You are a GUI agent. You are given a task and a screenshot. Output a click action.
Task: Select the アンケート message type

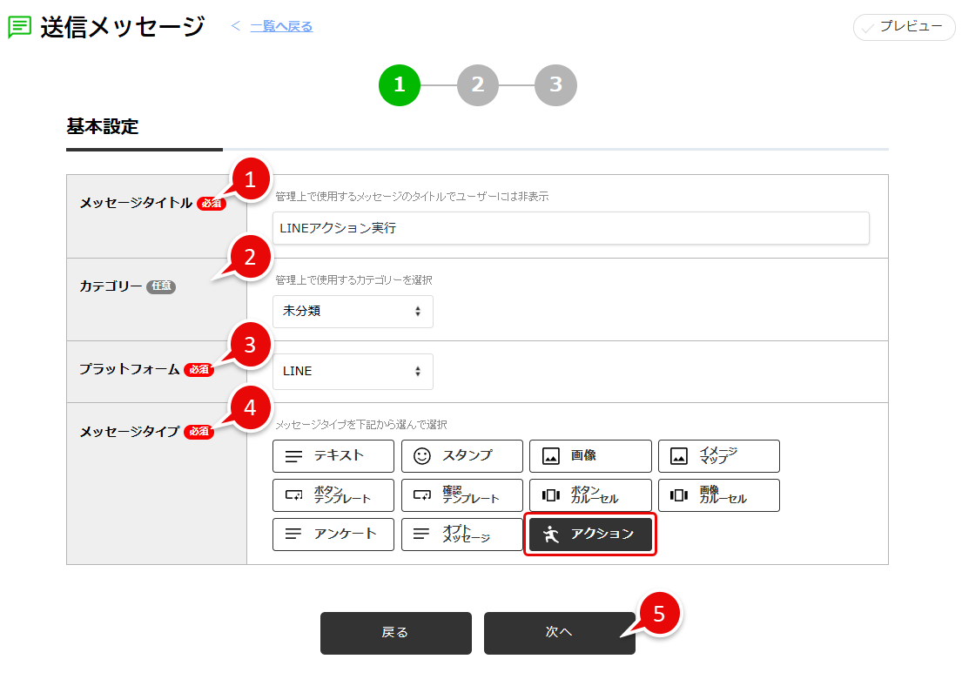tap(333, 534)
